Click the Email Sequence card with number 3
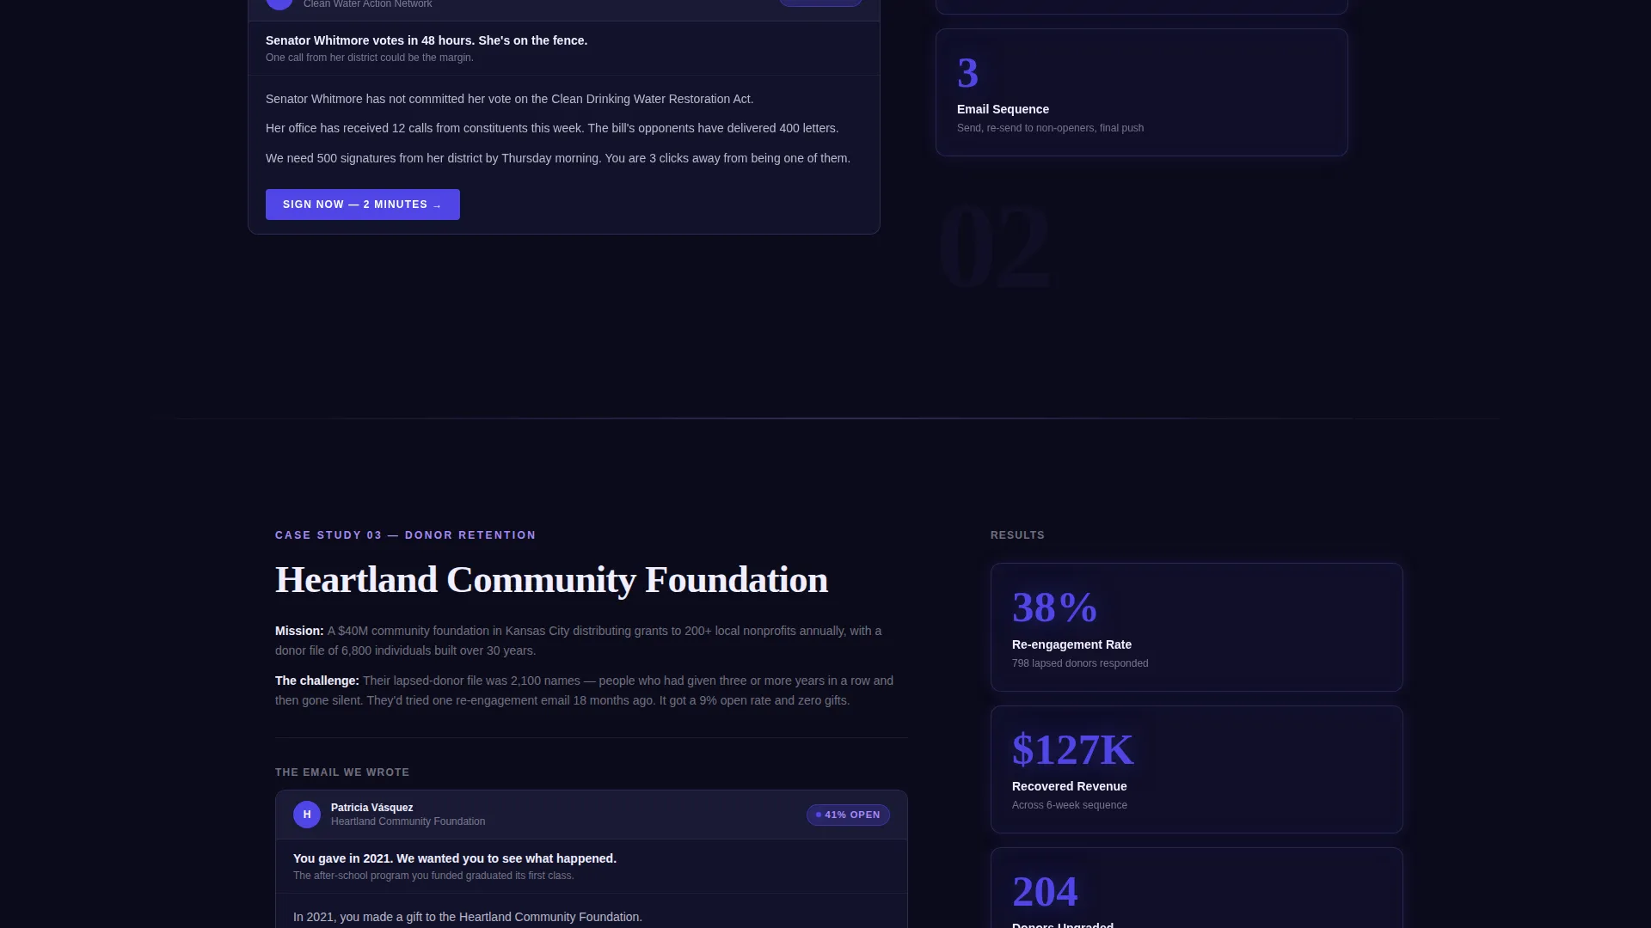Image resolution: width=1651 pixels, height=928 pixels. point(1141,93)
